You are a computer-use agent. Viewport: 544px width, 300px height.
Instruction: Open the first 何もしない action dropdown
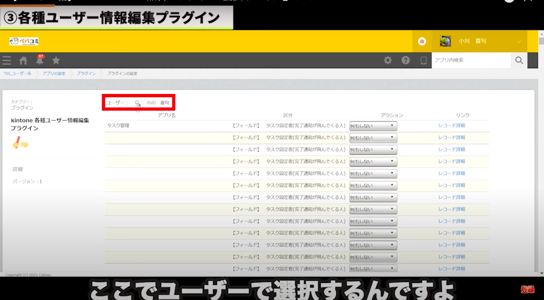pyautogui.click(x=373, y=126)
